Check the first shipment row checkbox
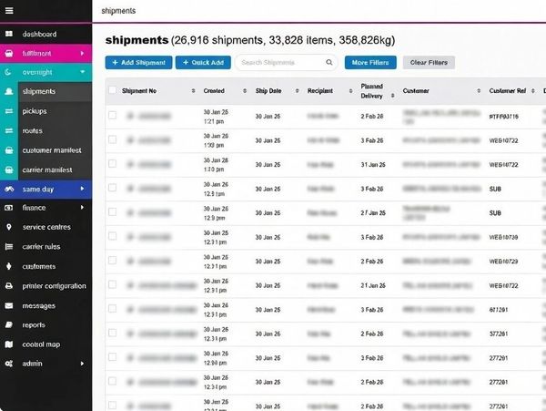This screenshot has width=546, height=411. click(113, 116)
